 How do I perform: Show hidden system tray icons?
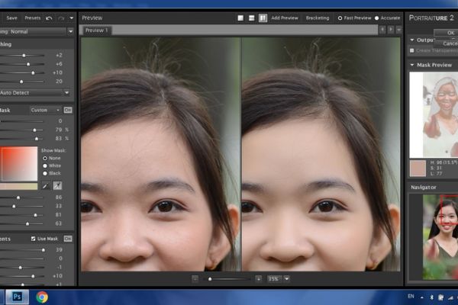(422, 297)
